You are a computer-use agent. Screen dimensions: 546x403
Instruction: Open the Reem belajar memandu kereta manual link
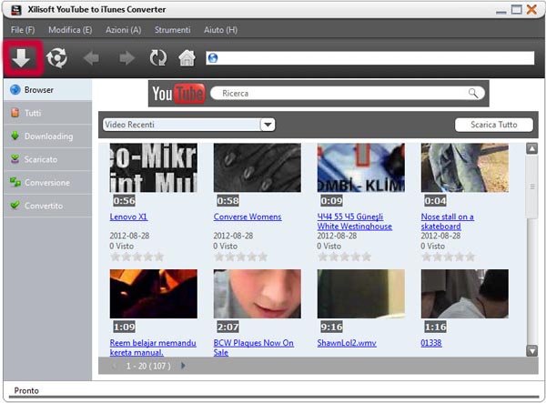(153, 348)
